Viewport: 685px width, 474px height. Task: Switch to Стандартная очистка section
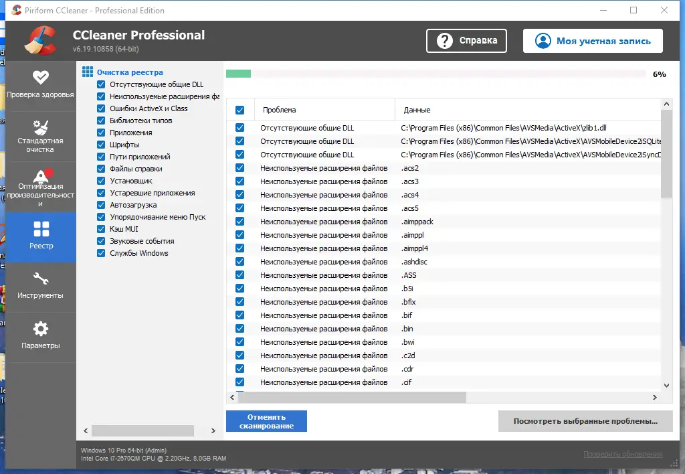coord(41,136)
